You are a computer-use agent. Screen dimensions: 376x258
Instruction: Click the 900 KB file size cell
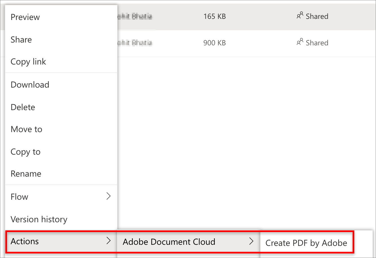(214, 43)
